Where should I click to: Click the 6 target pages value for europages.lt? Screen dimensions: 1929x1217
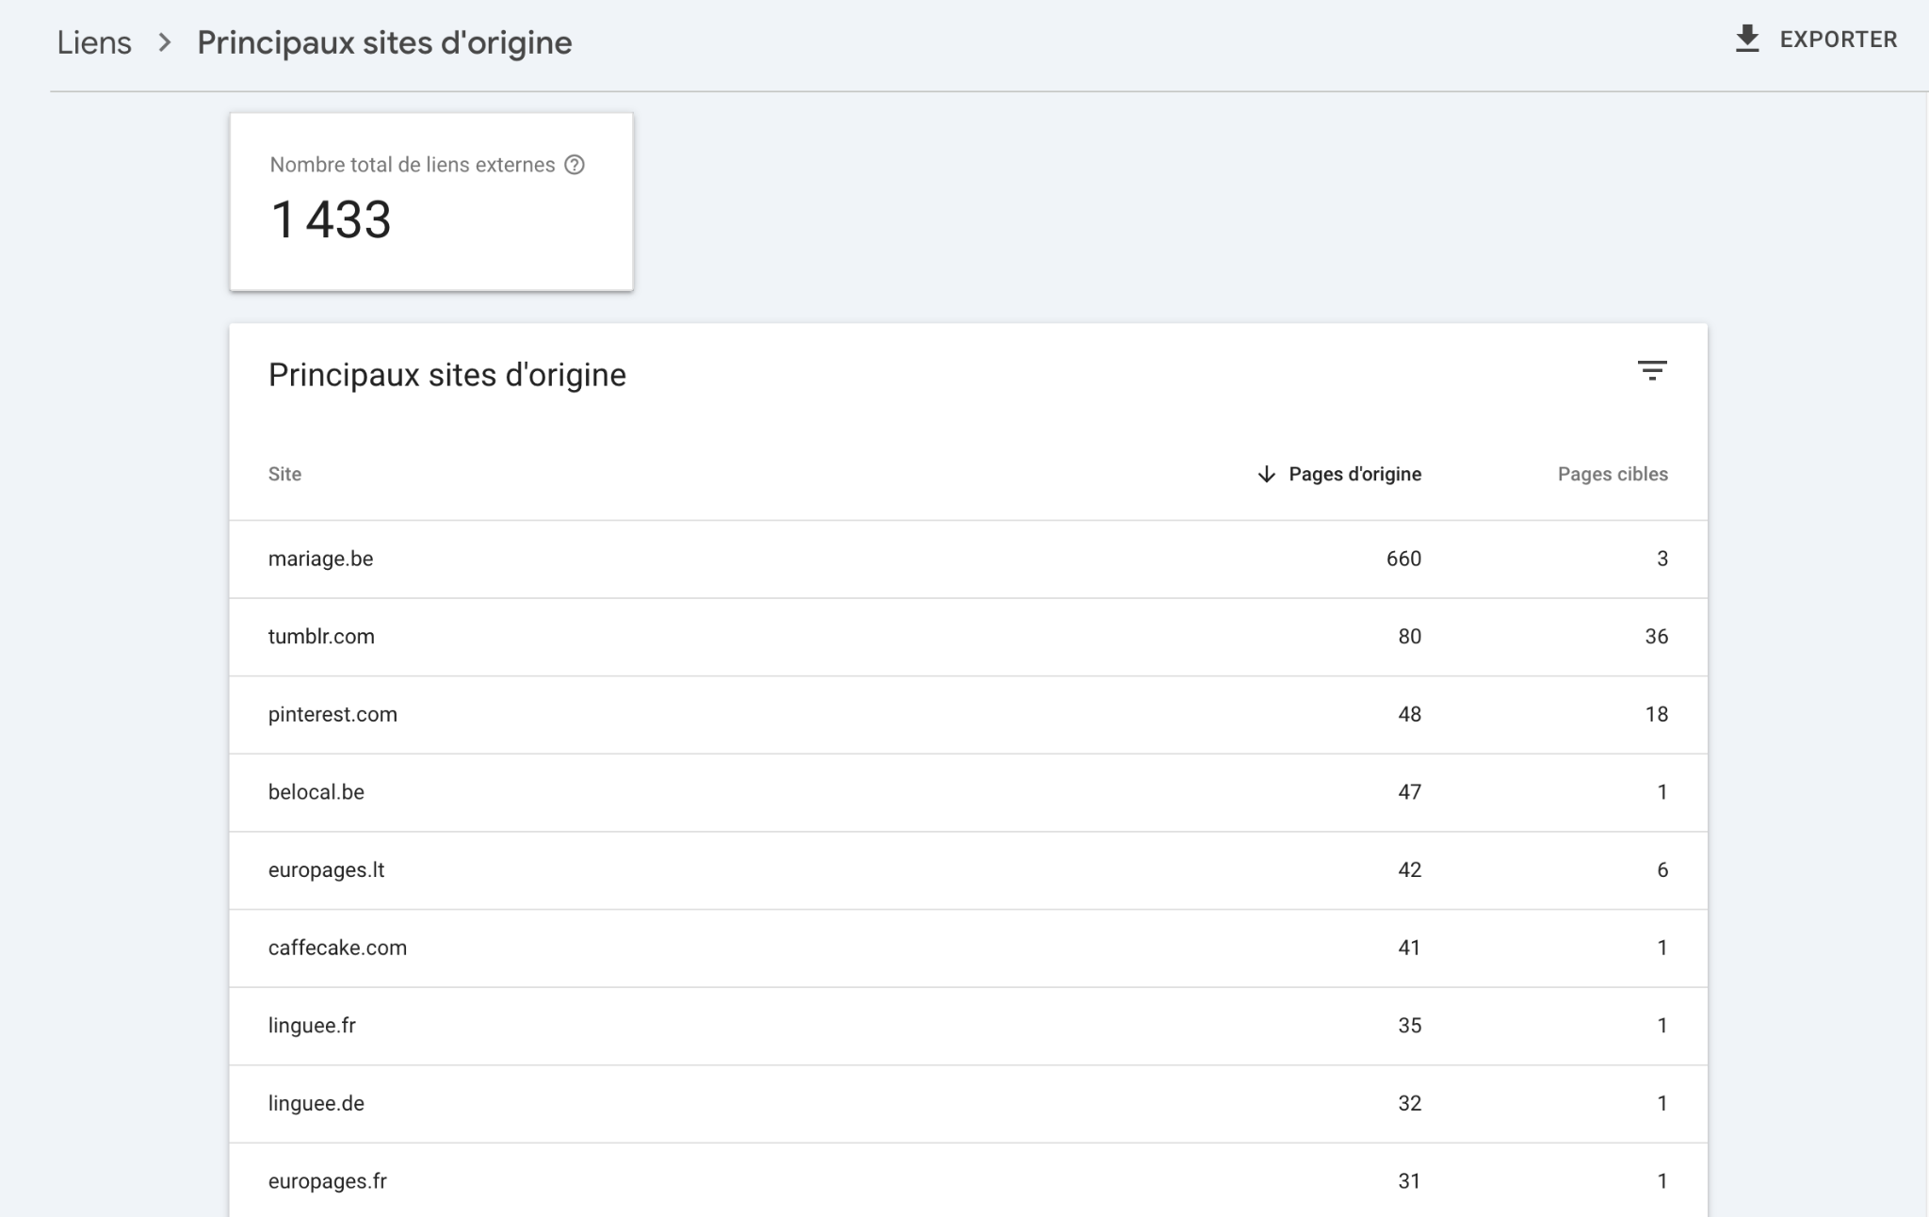click(1662, 870)
